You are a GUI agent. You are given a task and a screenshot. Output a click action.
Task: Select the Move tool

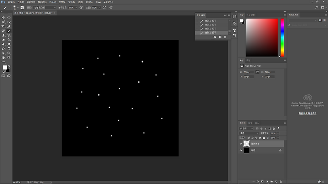[3, 18]
